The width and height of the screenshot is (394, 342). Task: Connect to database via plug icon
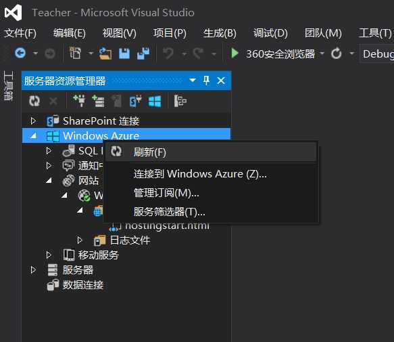(79, 101)
